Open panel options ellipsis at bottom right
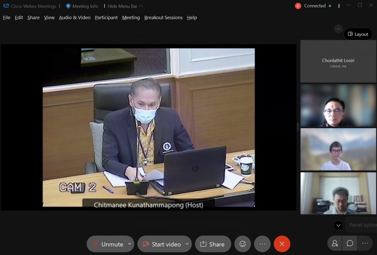Image resolution: width=377 pixels, height=255 pixels. coord(365,243)
